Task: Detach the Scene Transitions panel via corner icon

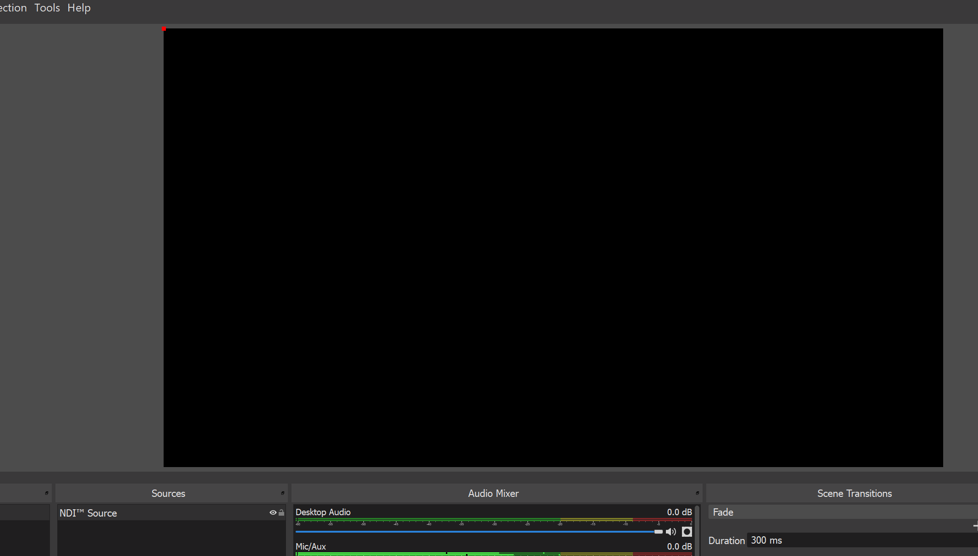Action: coord(975,493)
